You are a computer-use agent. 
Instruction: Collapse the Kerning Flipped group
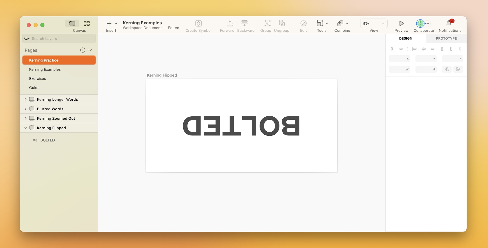point(25,128)
